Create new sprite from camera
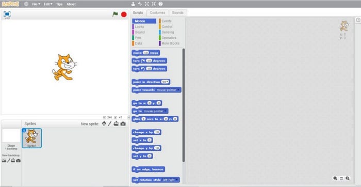The width and height of the screenshot is (361, 187). click(x=123, y=124)
